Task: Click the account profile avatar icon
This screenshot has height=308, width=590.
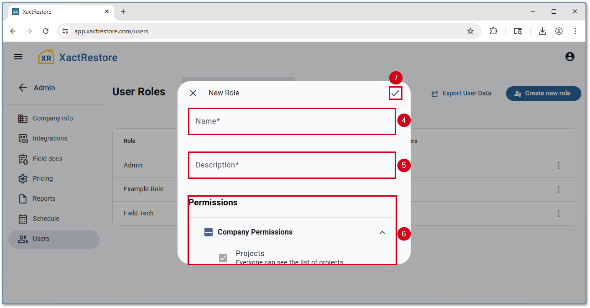Action: (569, 57)
